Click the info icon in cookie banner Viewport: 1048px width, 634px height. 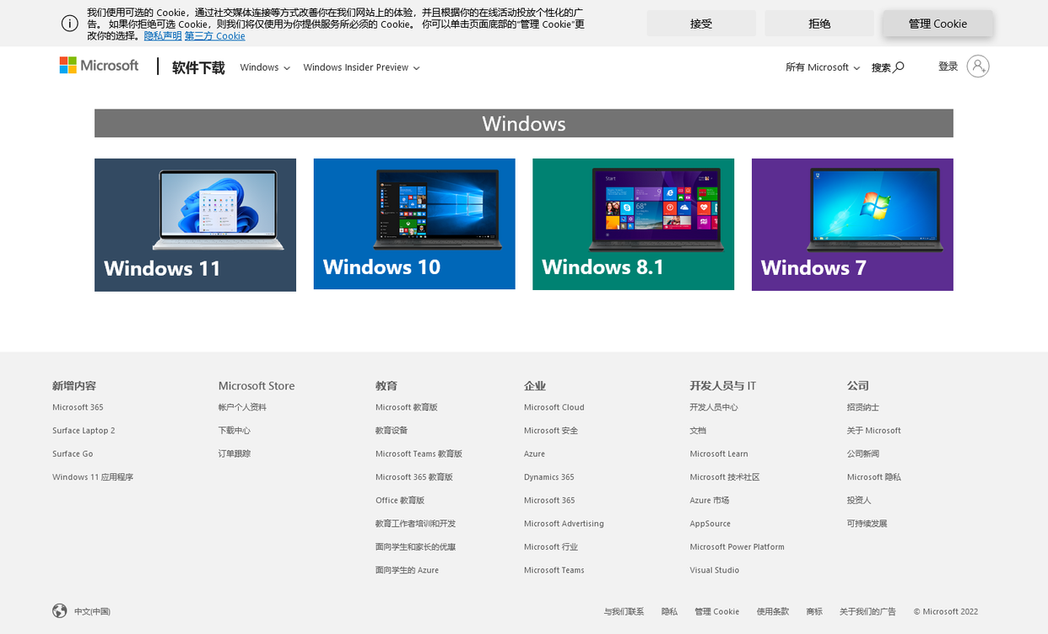click(x=70, y=24)
